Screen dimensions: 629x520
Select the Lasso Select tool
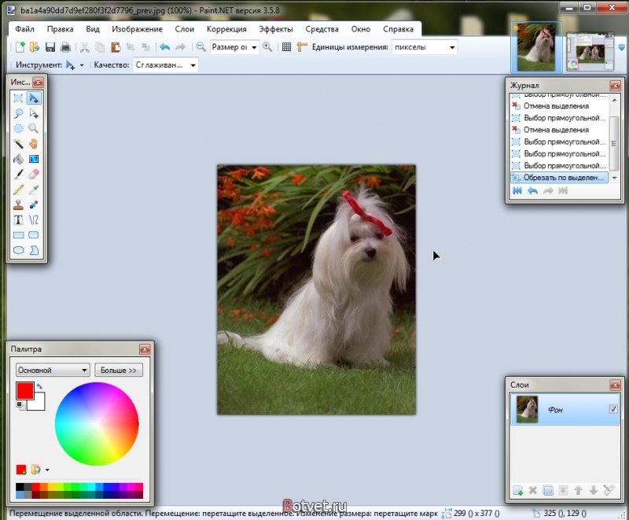[x=18, y=113]
